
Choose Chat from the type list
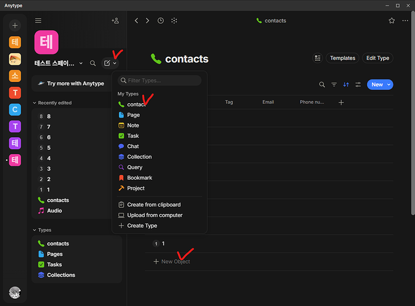159,146
